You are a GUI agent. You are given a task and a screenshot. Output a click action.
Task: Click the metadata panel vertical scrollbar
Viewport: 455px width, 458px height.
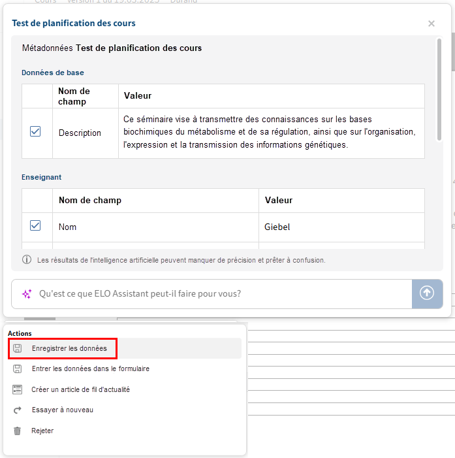[439, 90]
